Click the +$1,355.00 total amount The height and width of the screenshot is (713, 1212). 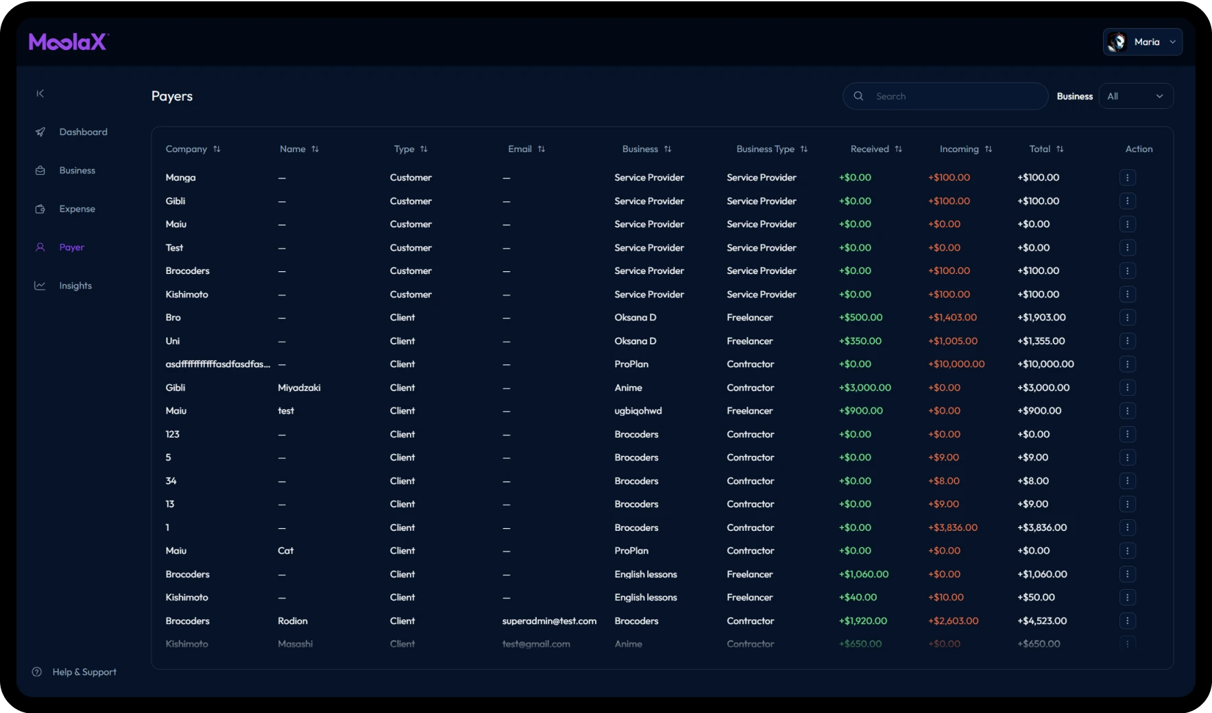(x=1041, y=341)
